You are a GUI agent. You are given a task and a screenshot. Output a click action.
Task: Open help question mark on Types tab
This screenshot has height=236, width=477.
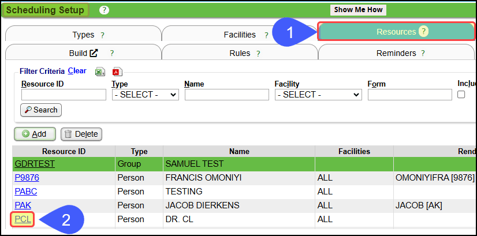click(103, 35)
